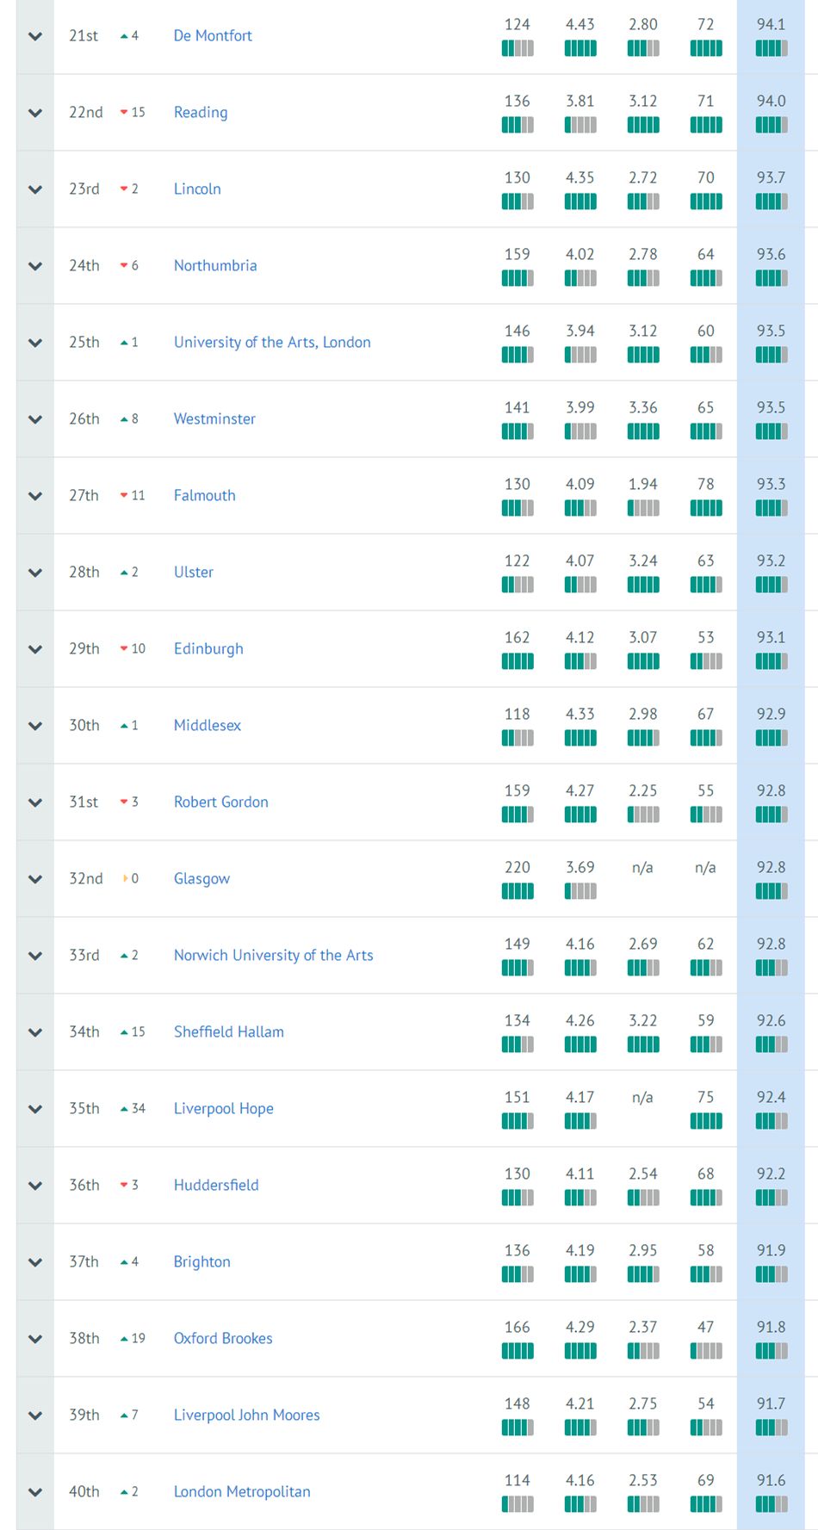The width and height of the screenshot is (818, 1530).
Task: Select the '32nd' rank text for Glasgow
Action: (86, 878)
